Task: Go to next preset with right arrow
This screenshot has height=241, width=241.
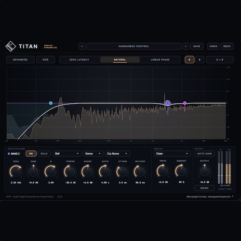Action: pos(186,46)
